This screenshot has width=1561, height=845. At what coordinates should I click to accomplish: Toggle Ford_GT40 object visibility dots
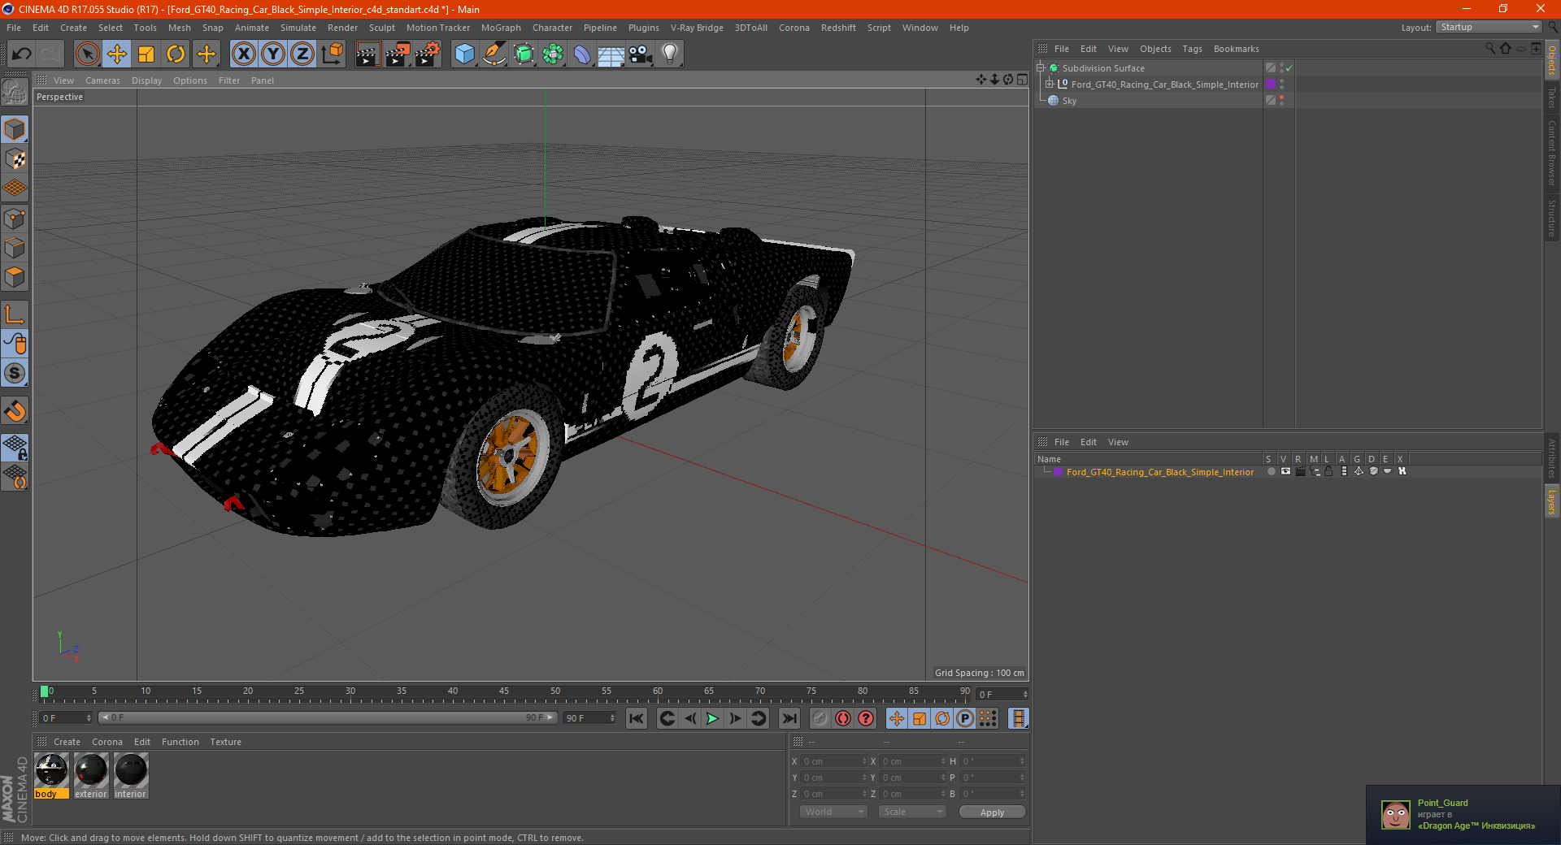(x=1282, y=84)
